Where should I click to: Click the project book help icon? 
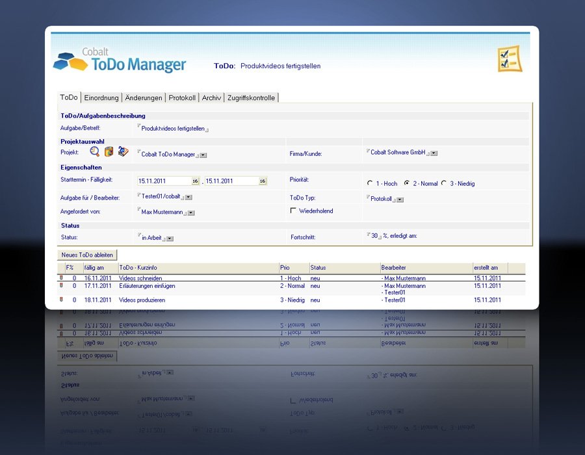pos(123,151)
